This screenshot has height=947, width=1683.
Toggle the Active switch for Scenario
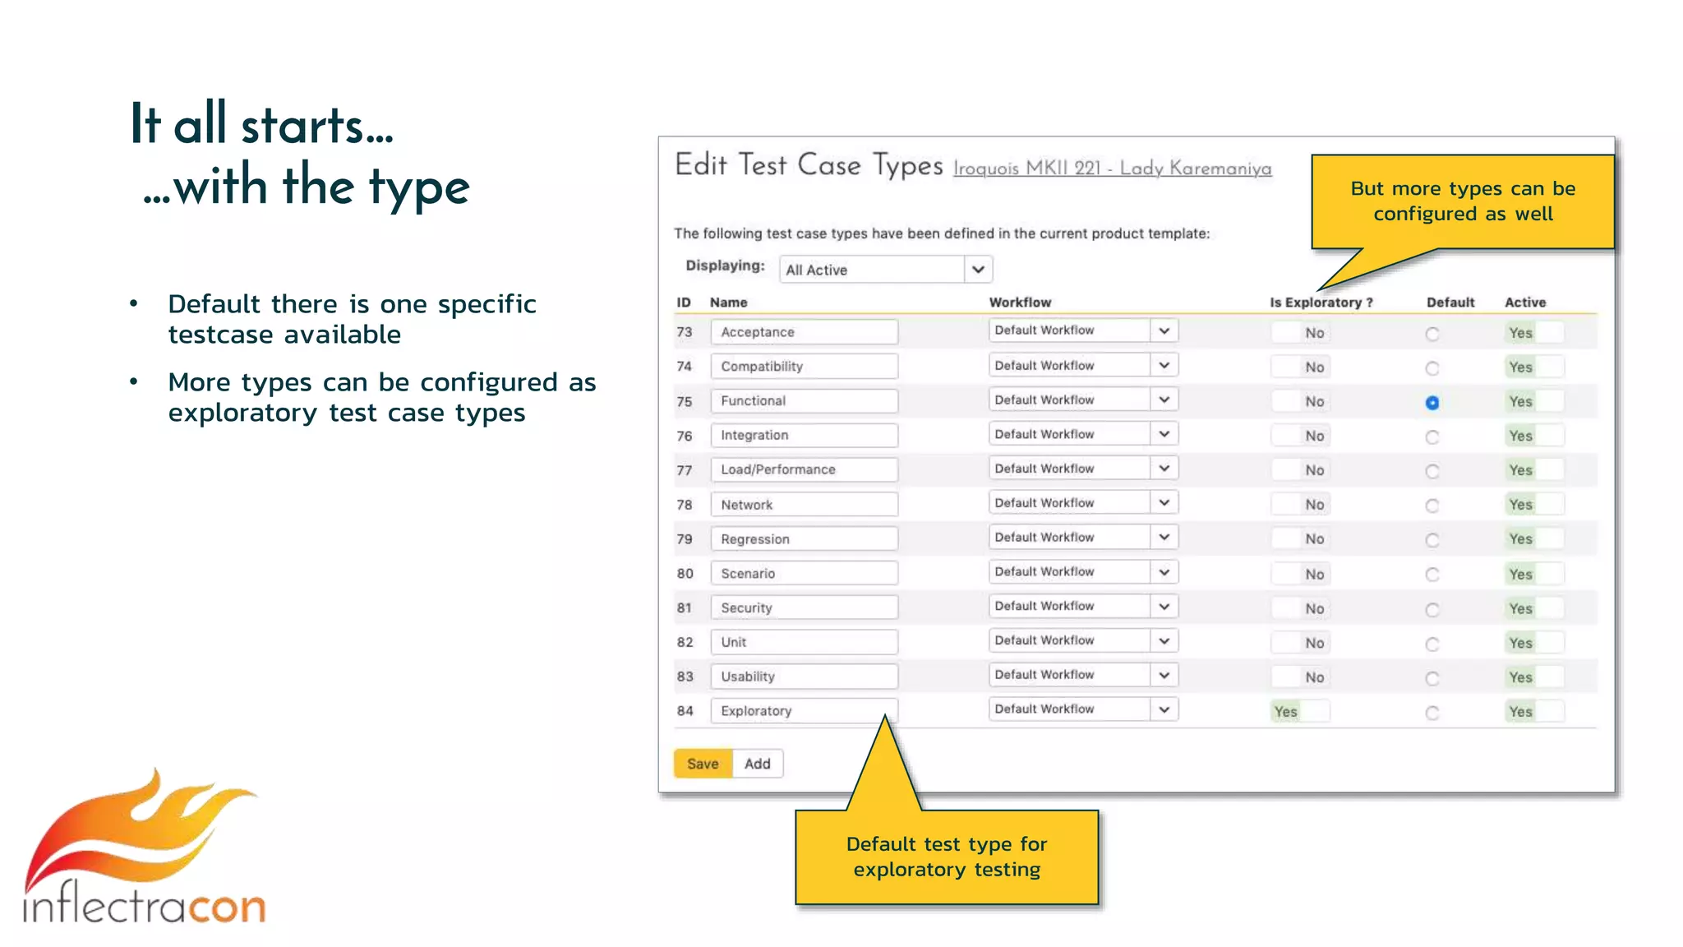coord(1535,575)
